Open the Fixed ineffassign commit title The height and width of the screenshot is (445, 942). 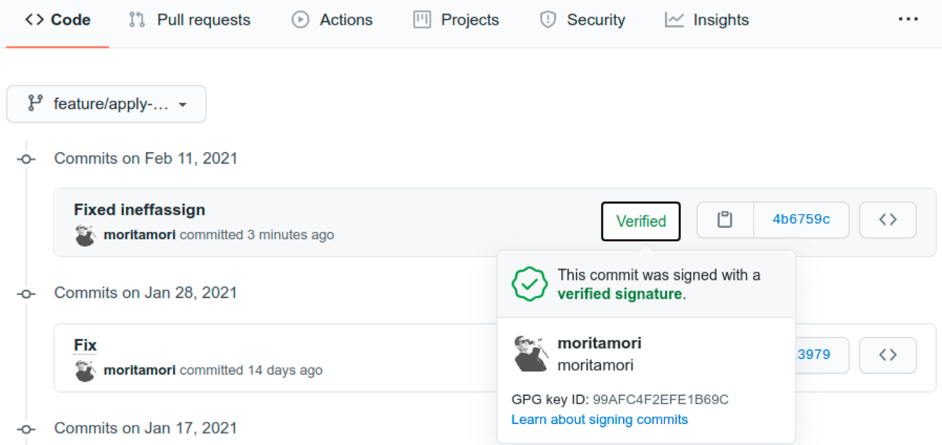pyautogui.click(x=139, y=210)
